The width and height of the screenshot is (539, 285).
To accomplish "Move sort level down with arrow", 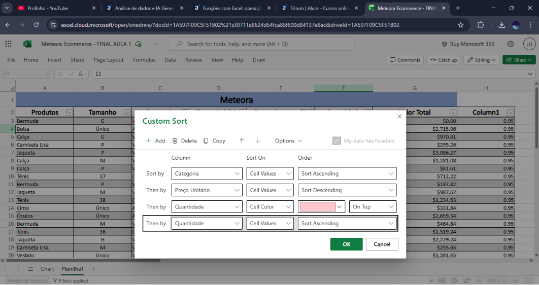I will pos(258,141).
